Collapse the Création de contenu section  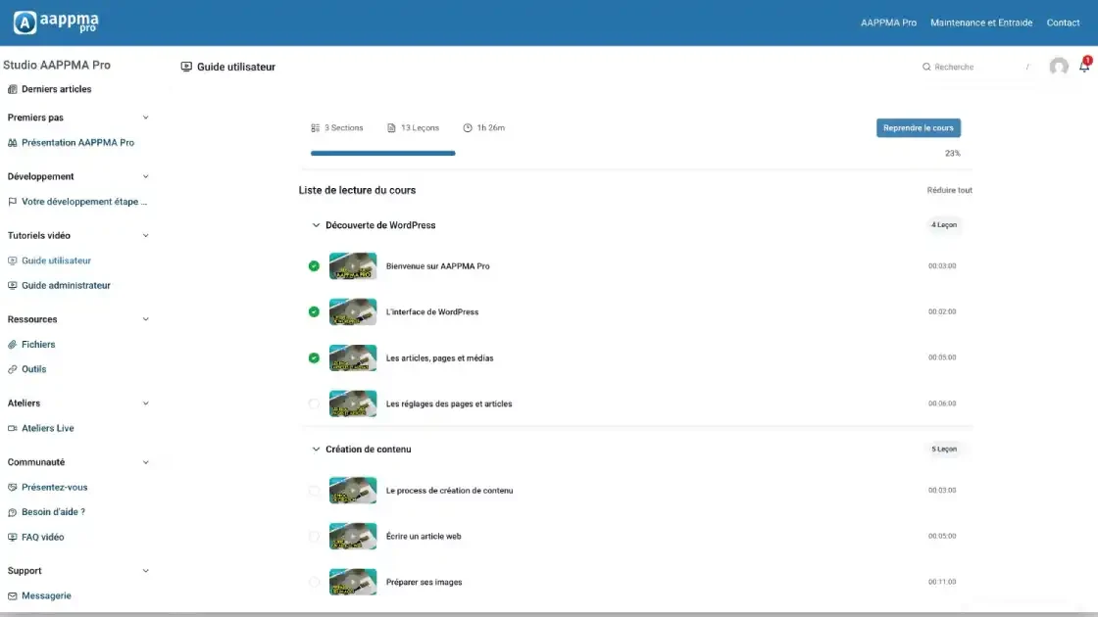pyautogui.click(x=316, y=450)
